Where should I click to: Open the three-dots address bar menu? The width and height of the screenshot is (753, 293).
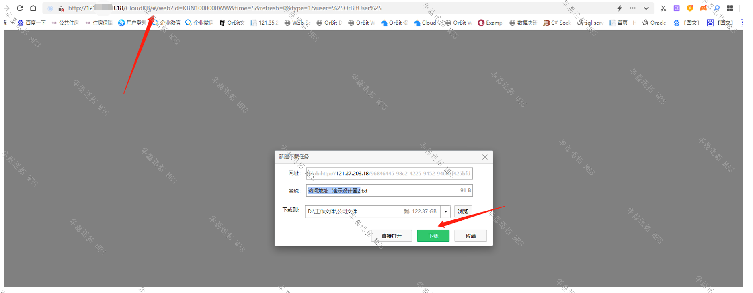click(633, 8)
